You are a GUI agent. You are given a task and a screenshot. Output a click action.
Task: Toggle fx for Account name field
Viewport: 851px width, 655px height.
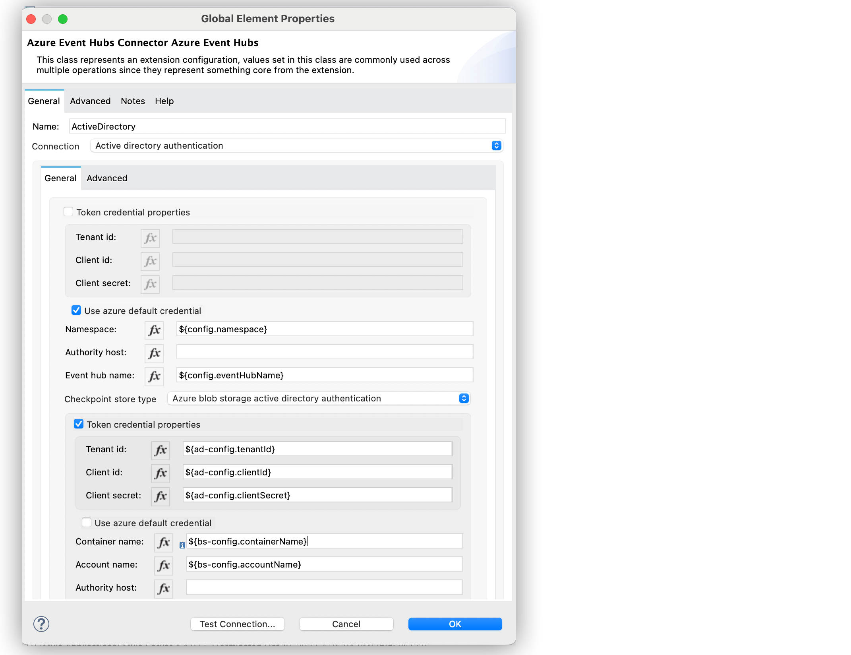[164, 566]
